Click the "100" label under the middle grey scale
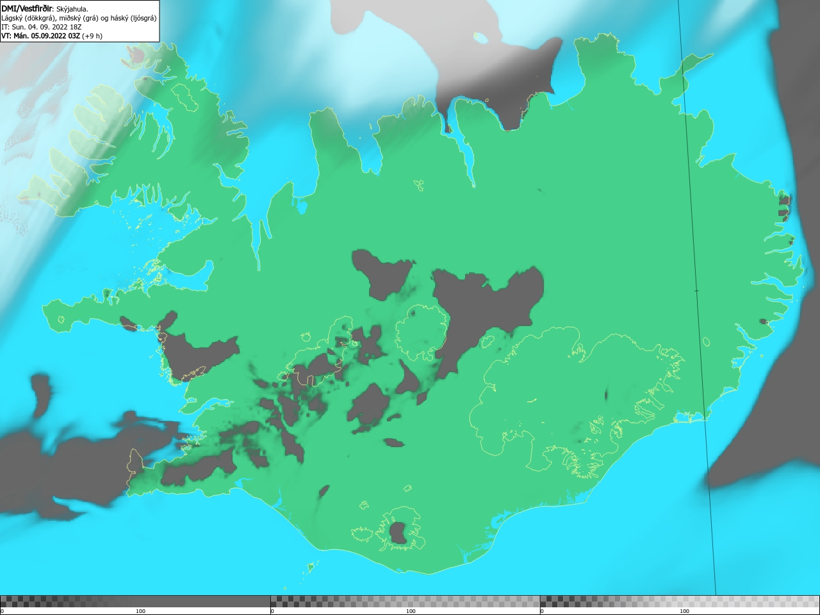 411,611
